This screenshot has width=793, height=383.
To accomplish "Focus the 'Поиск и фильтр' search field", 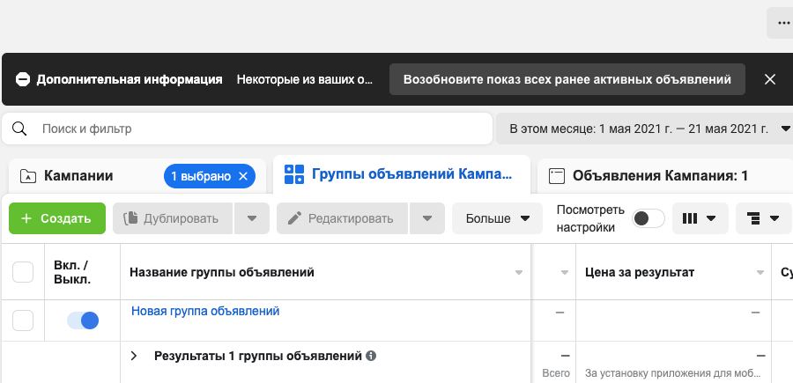I will click(247, 129).
